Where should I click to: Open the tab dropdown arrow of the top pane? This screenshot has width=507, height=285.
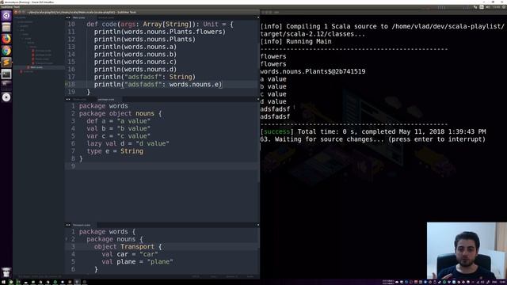tap(258, 17)
